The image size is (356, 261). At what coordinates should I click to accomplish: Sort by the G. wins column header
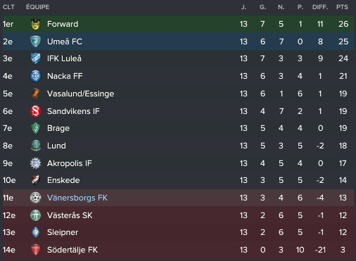pyautogui.click(x=262, y=7)
